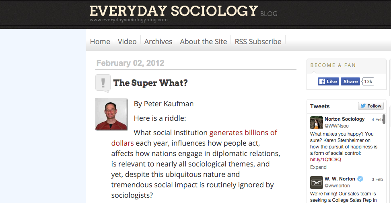Click the Tweets widget scrollbar

[384, 121]
